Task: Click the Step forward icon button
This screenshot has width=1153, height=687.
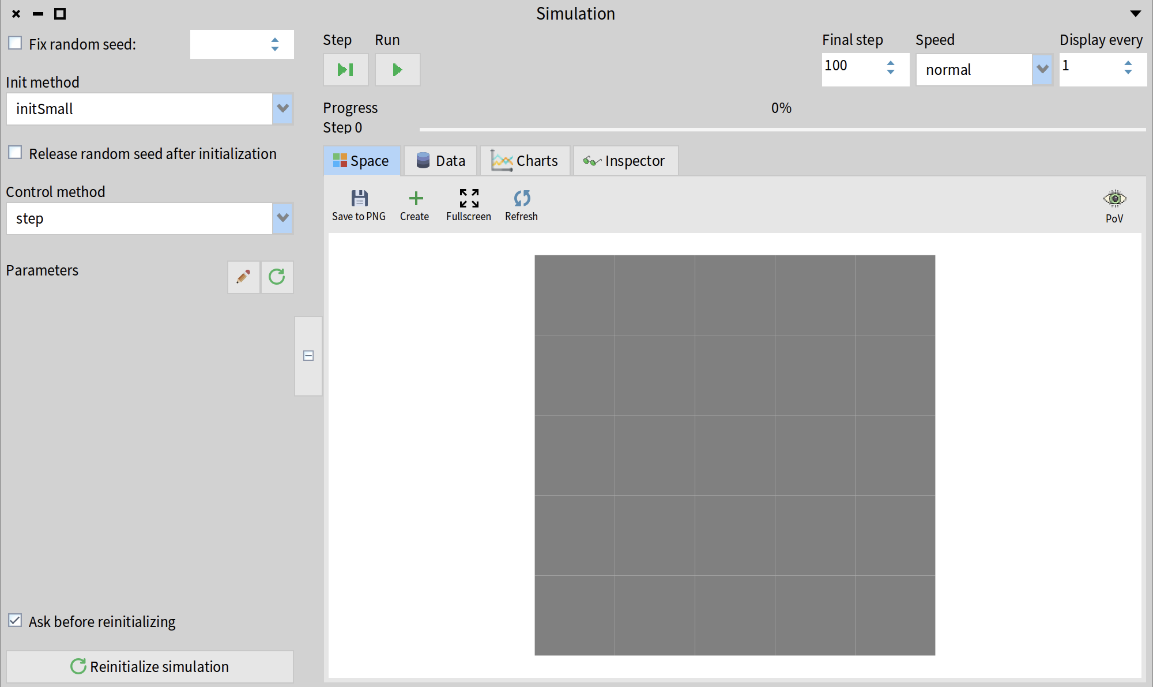Action: [345, 70]
